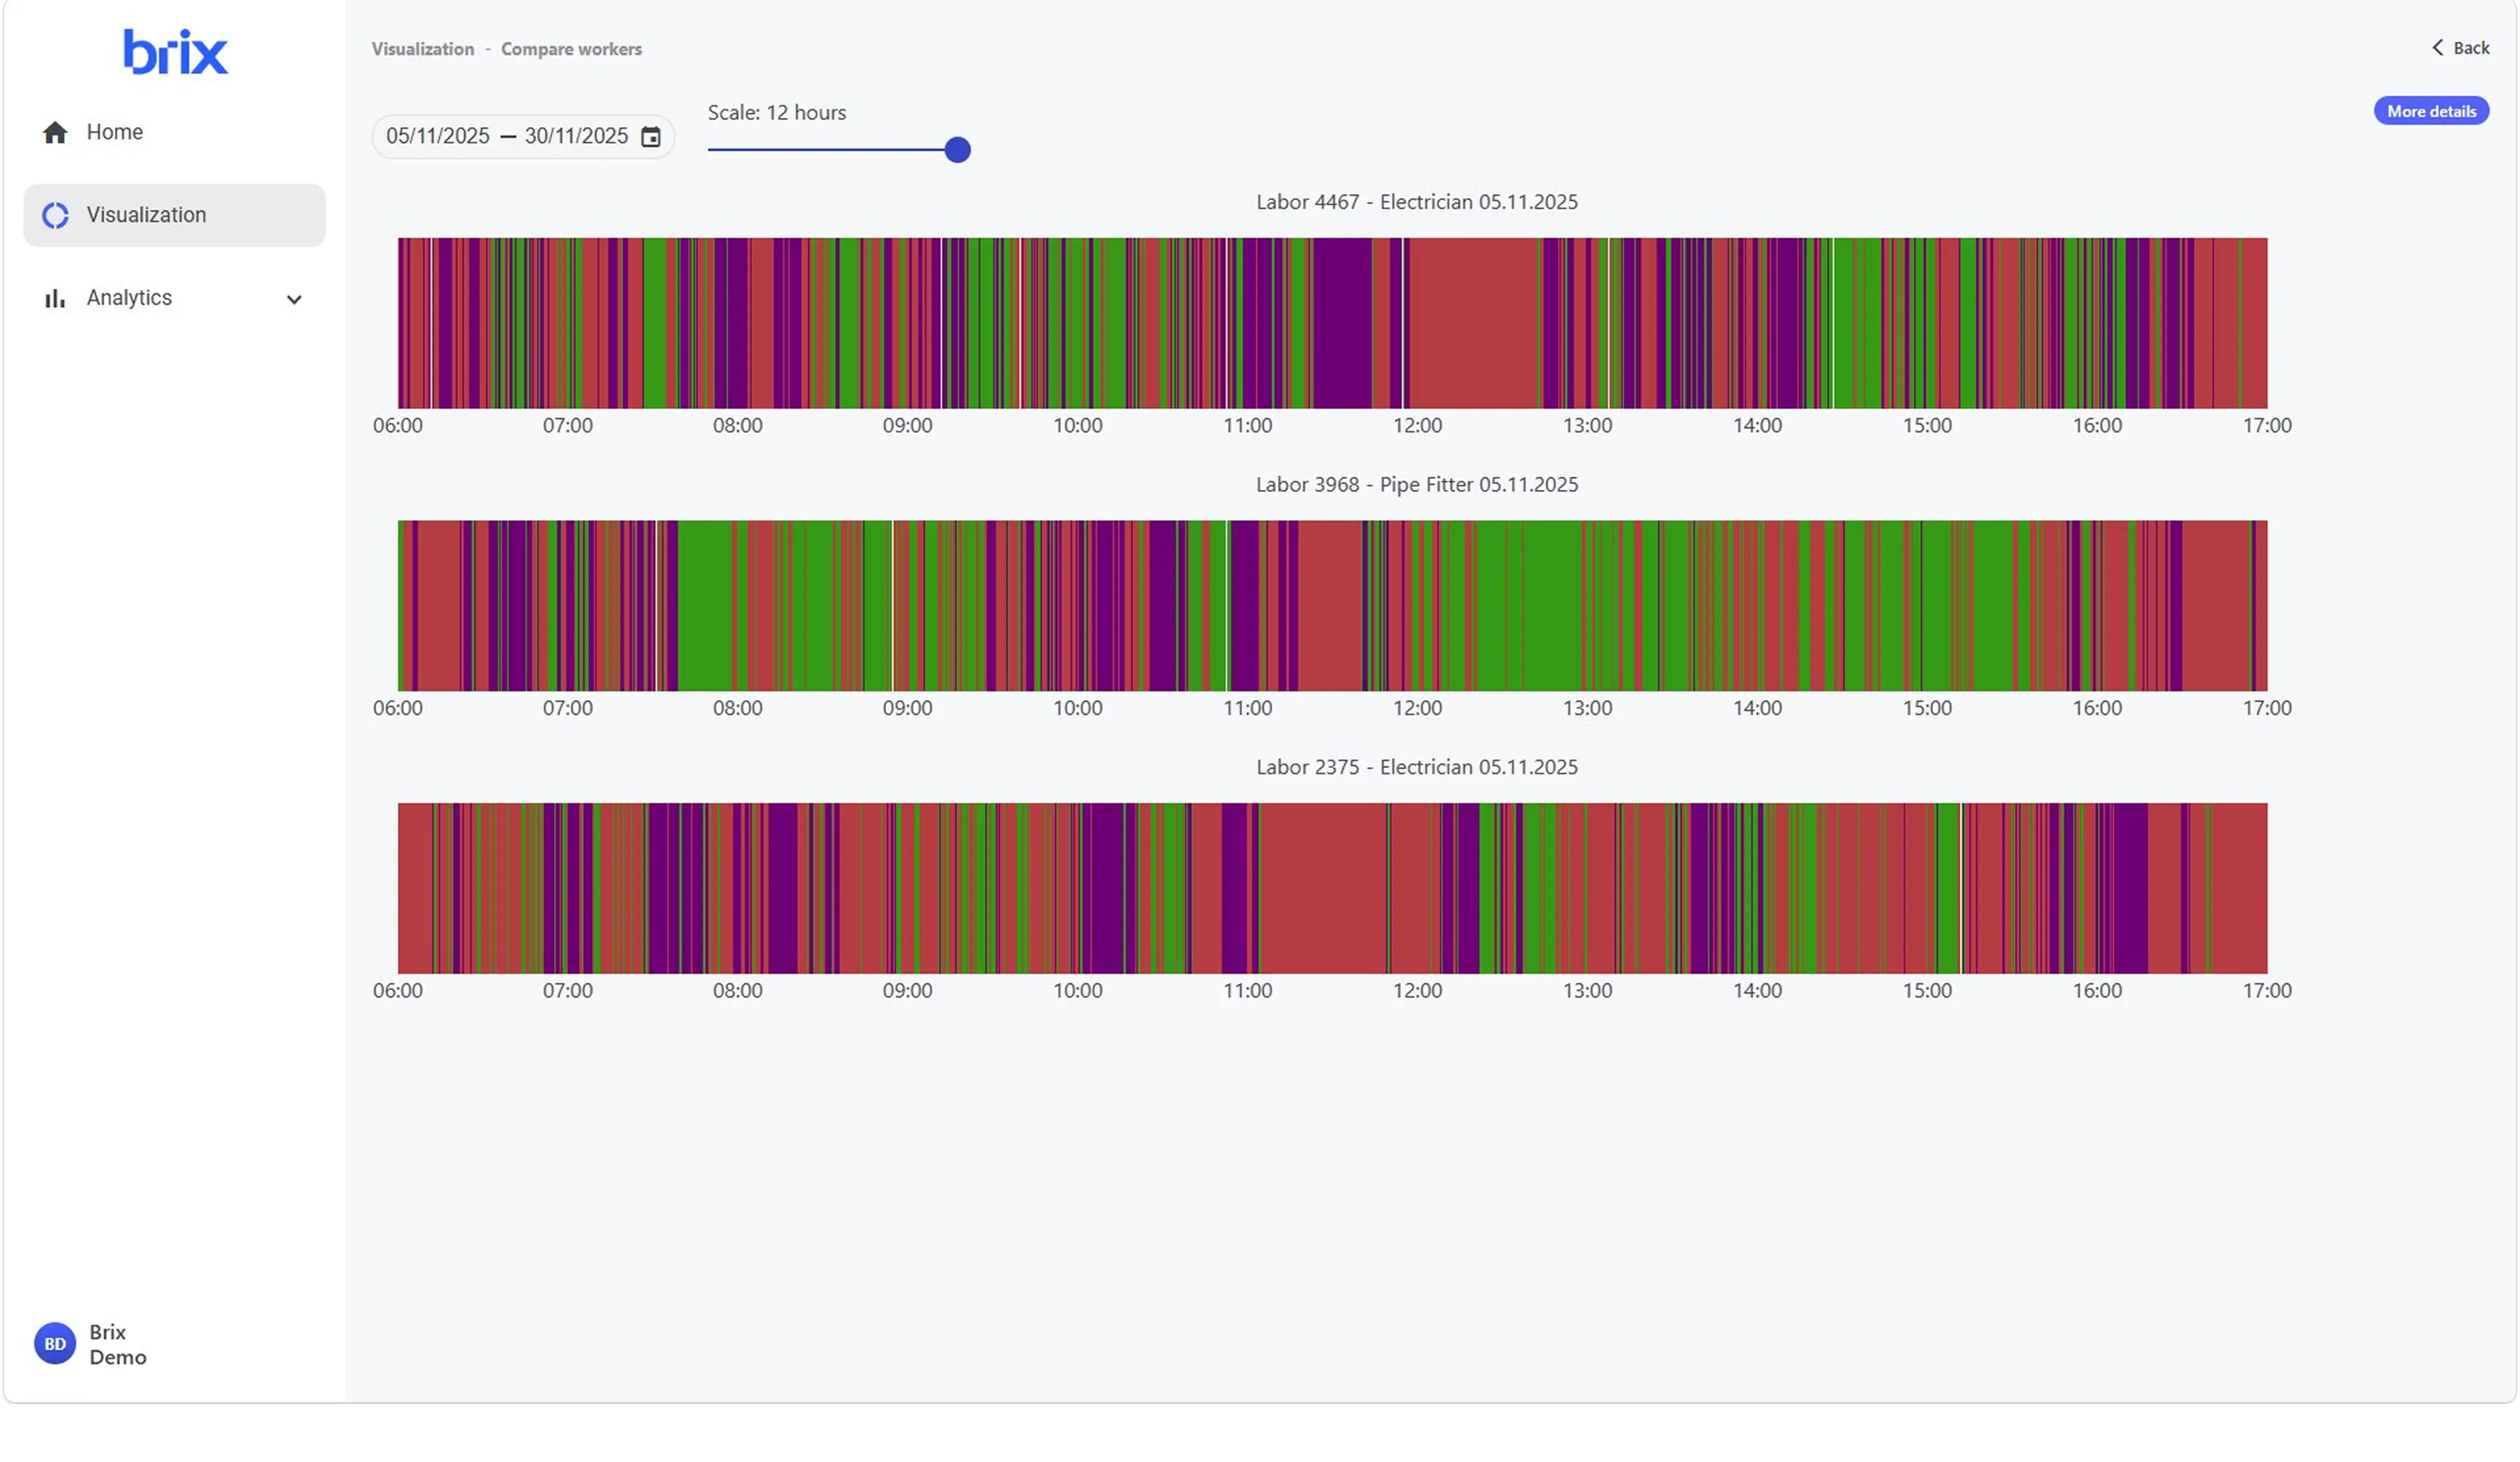Click Labor 2375's purple block after 16:00
This screenshot has height=1462, width=2520.
point(2130,888)
